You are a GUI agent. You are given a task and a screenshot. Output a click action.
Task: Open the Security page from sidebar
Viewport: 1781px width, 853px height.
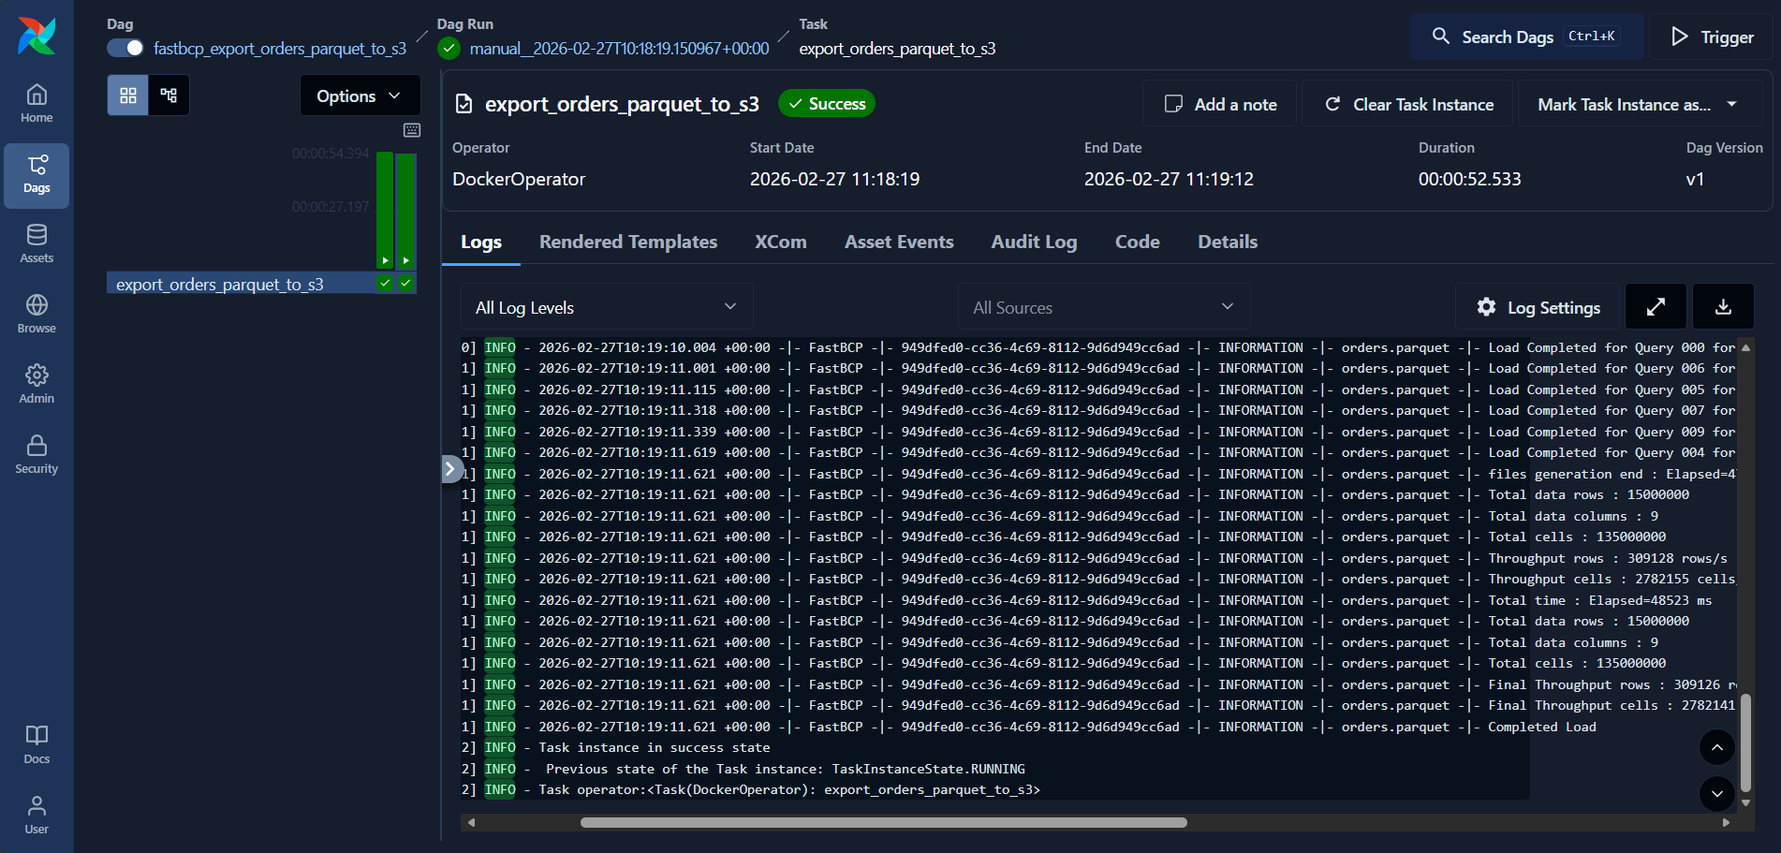[x=37, y=454]
